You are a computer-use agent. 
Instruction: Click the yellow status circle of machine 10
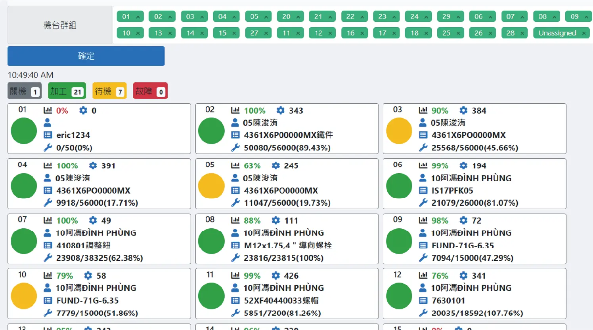click(x=24, y=296)
